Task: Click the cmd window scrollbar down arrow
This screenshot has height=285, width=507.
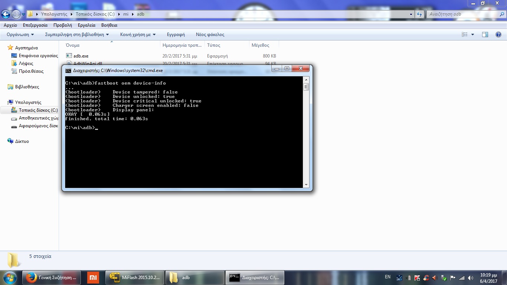Action: (x=306, y=184)
